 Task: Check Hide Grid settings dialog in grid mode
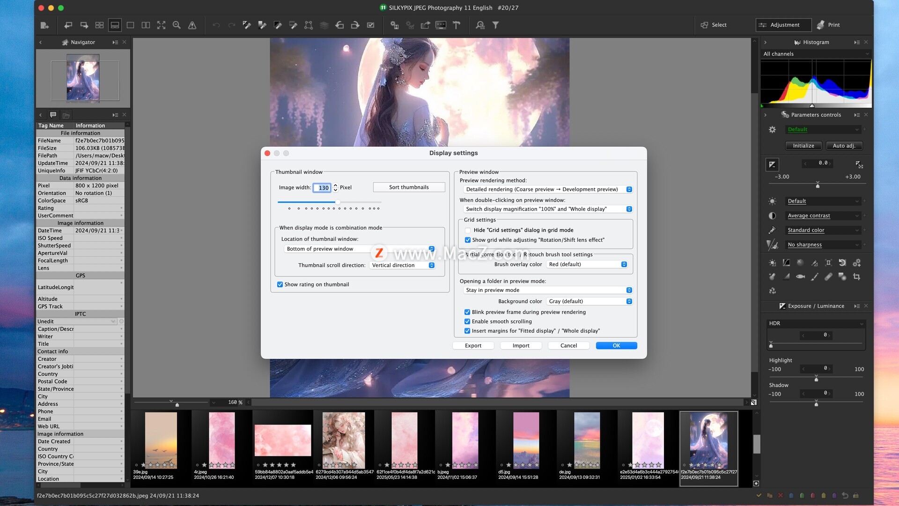(x=468, y=230)
